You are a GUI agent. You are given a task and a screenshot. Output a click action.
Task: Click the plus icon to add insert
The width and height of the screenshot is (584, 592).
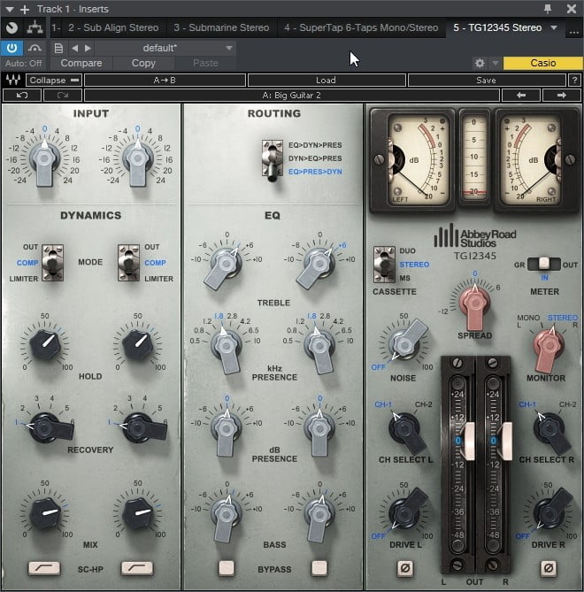pyautogui.click(x=25, y=9)
